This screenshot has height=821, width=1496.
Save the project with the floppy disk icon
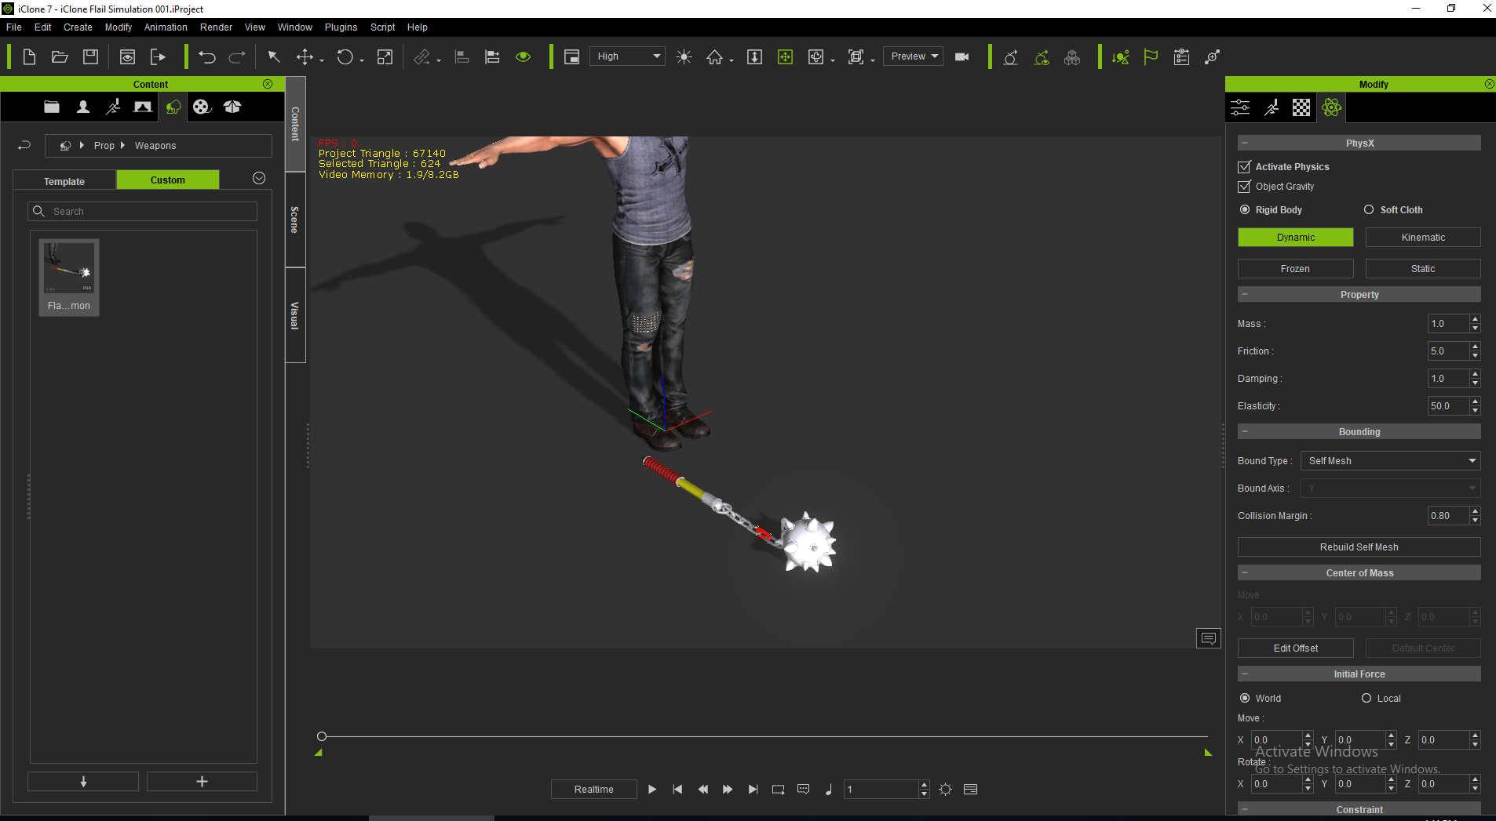[91, 56]
